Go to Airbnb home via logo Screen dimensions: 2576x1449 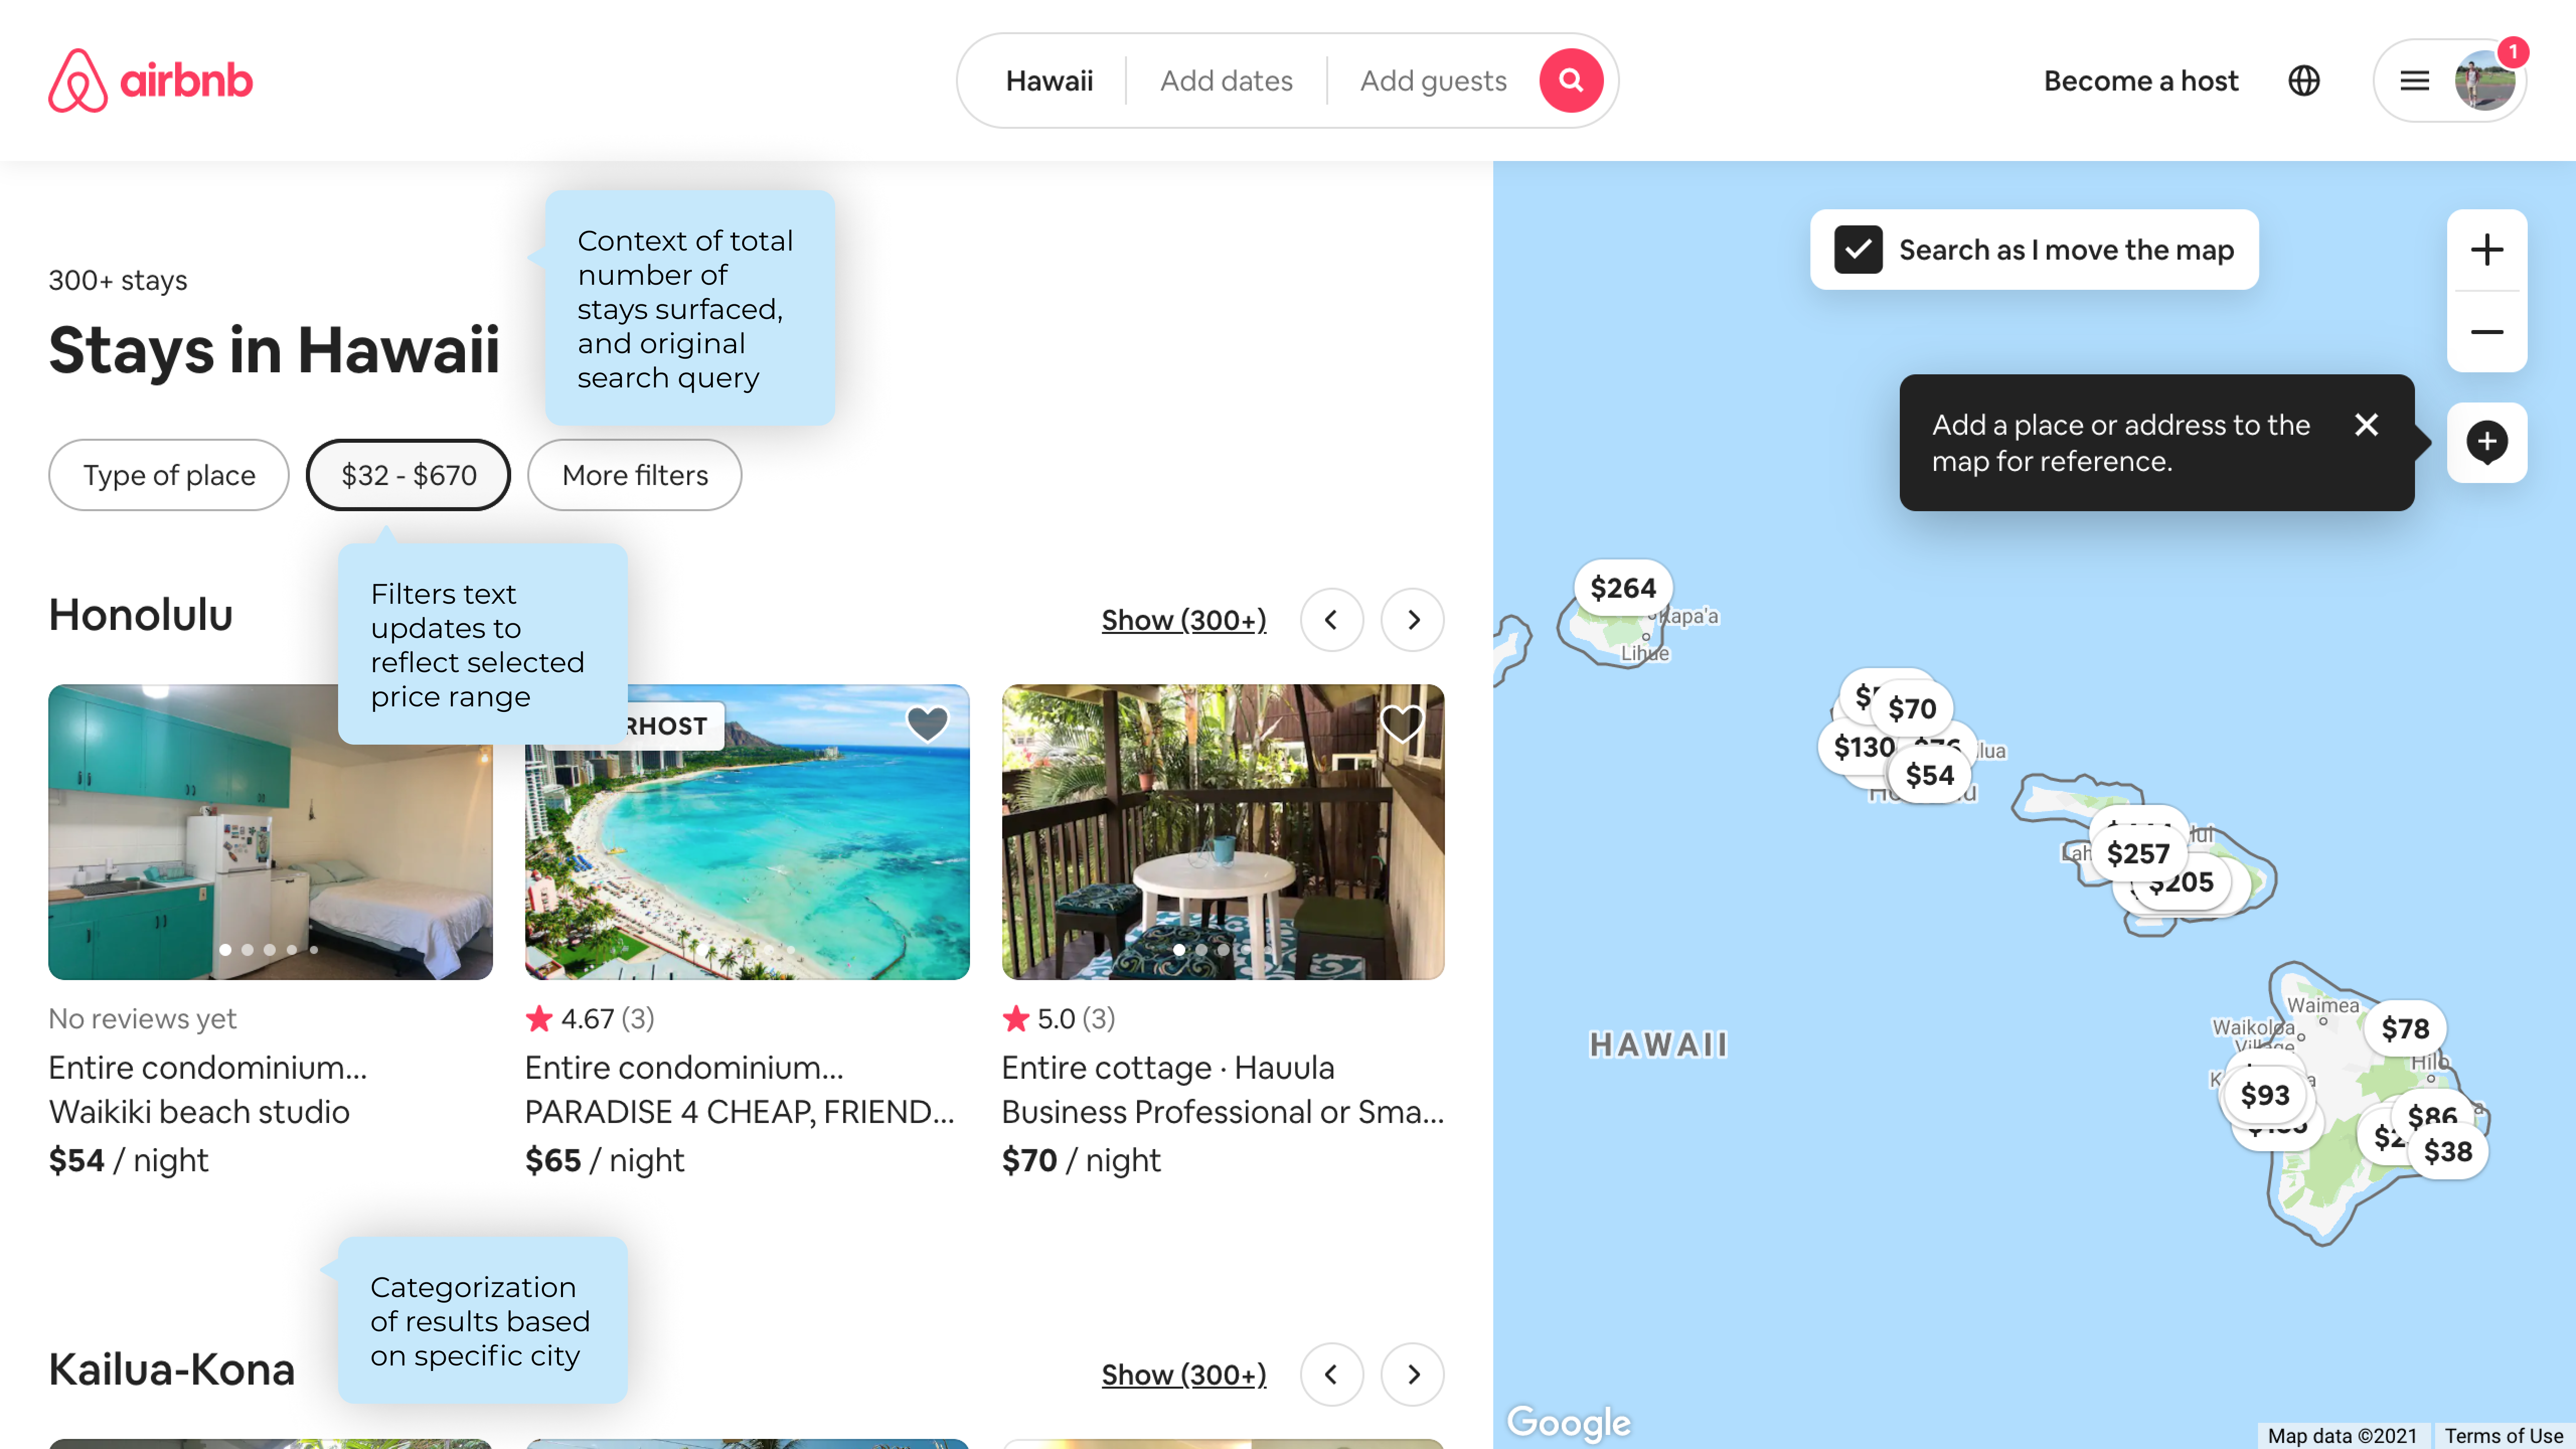(151, 81)
